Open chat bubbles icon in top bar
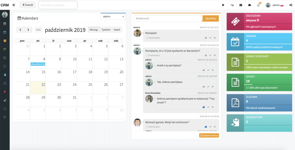The image size is (295, 150). pyautogui.click(x=232, y=5)
